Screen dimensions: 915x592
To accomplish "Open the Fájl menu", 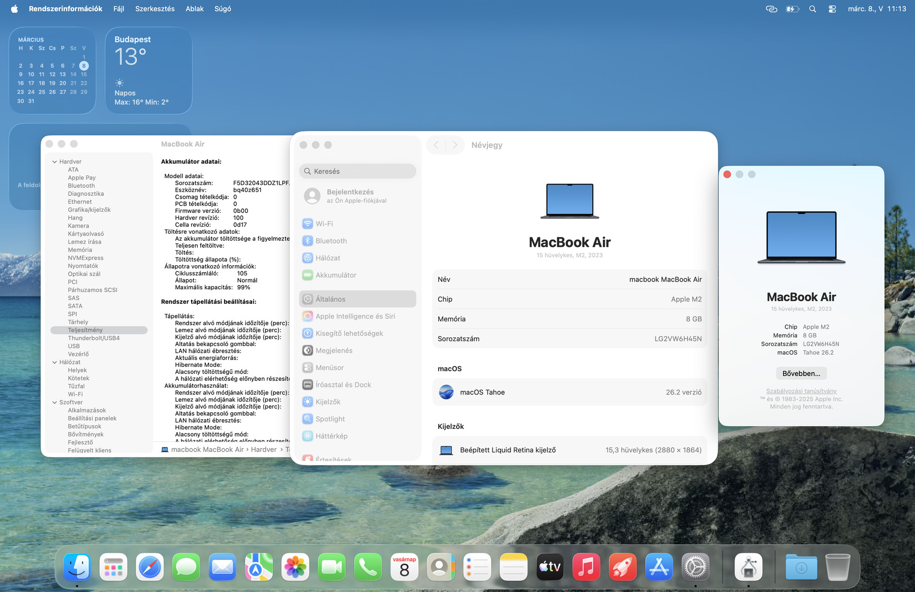I will (x=118, y=9).
